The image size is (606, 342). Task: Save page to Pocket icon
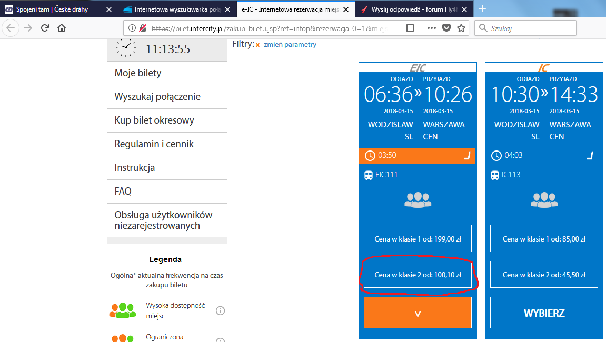pyautogui.click(x=446, y=28)
